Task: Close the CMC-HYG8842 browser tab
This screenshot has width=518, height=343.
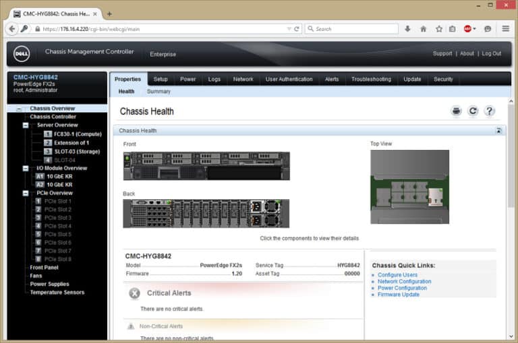Action: pos(95,14)
